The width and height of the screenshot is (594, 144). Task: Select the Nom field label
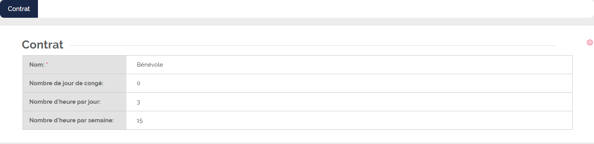37,65
